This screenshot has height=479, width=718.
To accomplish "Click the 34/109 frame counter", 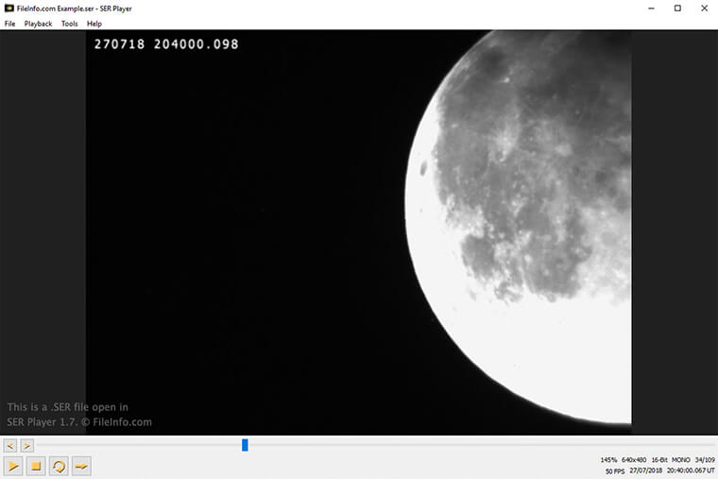I will (x=704, y=460).
